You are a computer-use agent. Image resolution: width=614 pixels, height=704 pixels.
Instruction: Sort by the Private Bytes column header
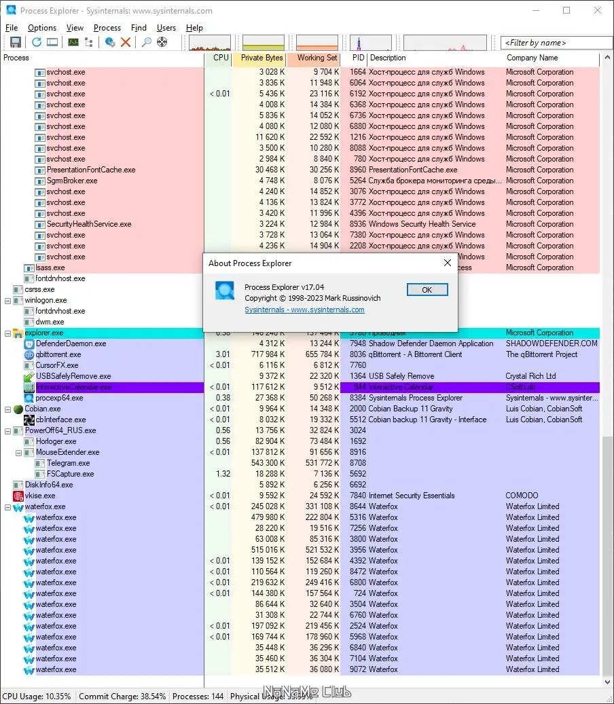pos(259,58)
